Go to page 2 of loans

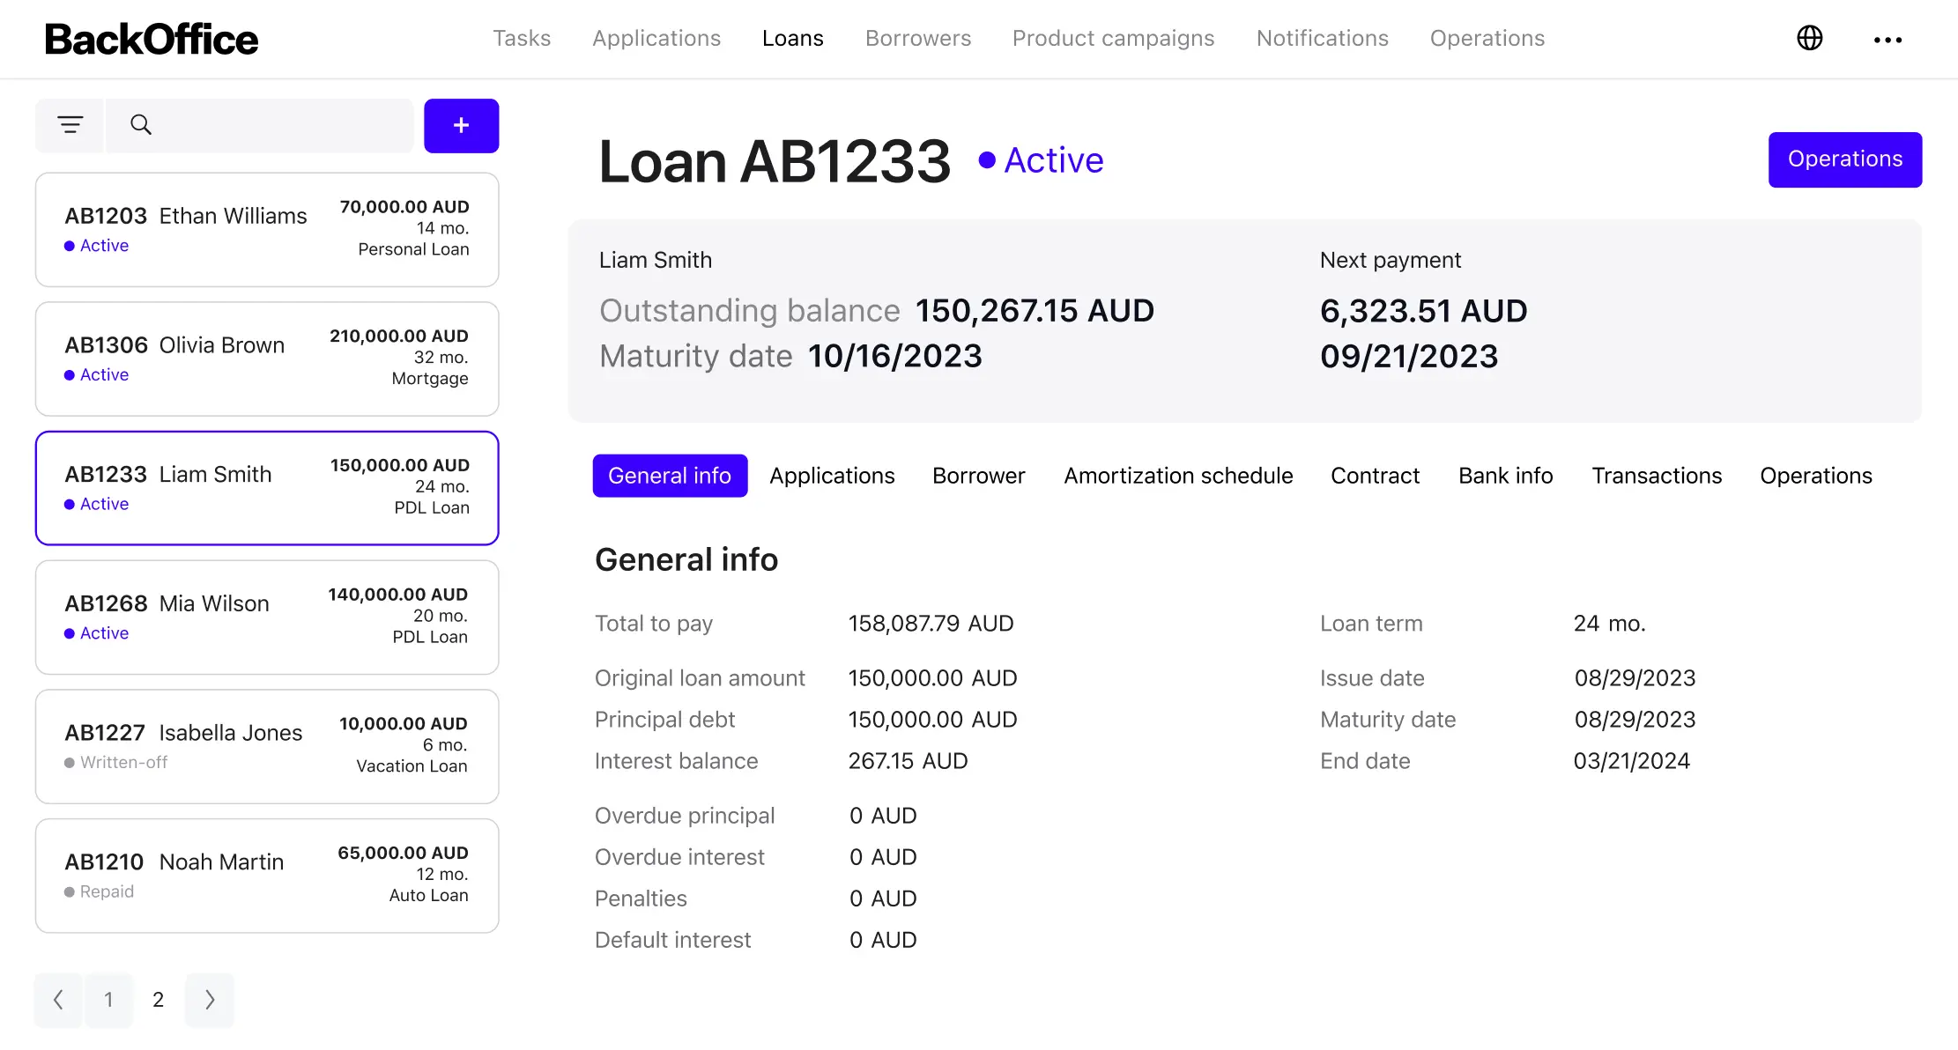click(159, 1000)
